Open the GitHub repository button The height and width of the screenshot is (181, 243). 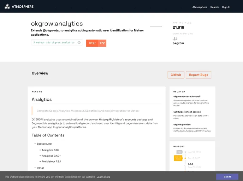pos(176,75)
